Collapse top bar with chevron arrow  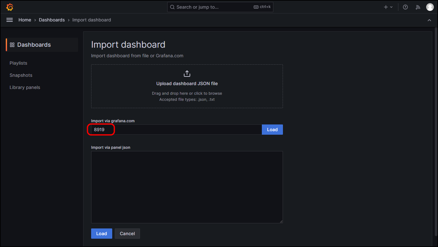(429, 20)
